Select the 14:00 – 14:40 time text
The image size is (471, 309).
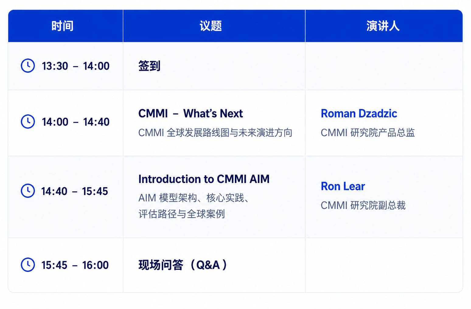75,122
